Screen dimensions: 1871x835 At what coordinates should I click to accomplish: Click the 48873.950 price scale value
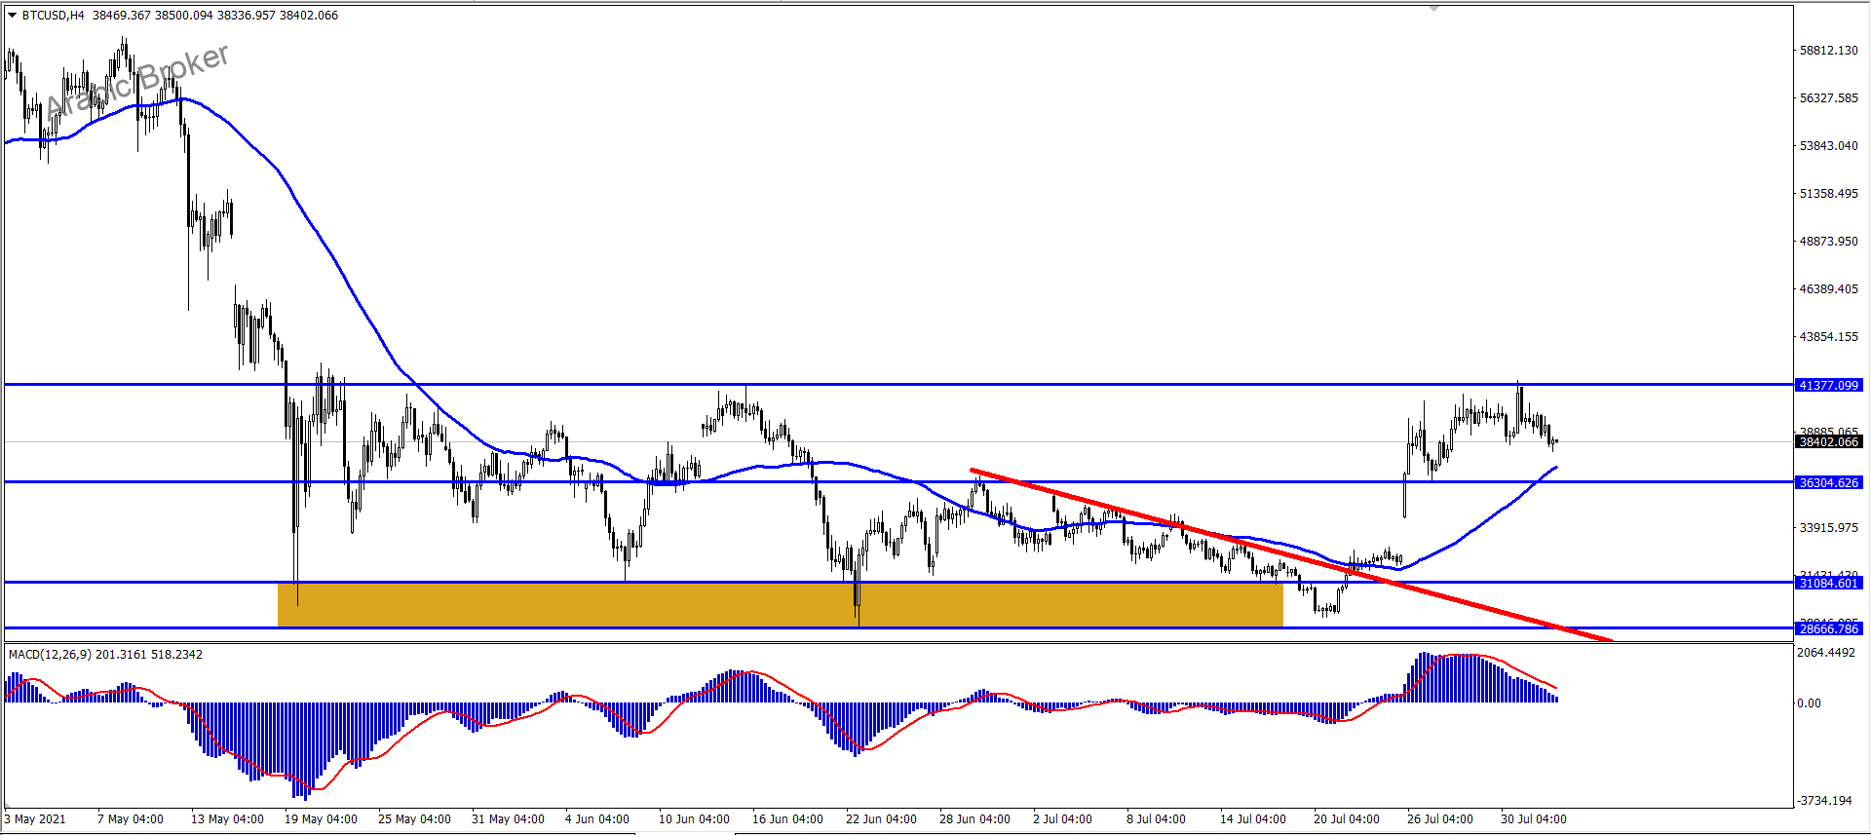coord(1828,241)
